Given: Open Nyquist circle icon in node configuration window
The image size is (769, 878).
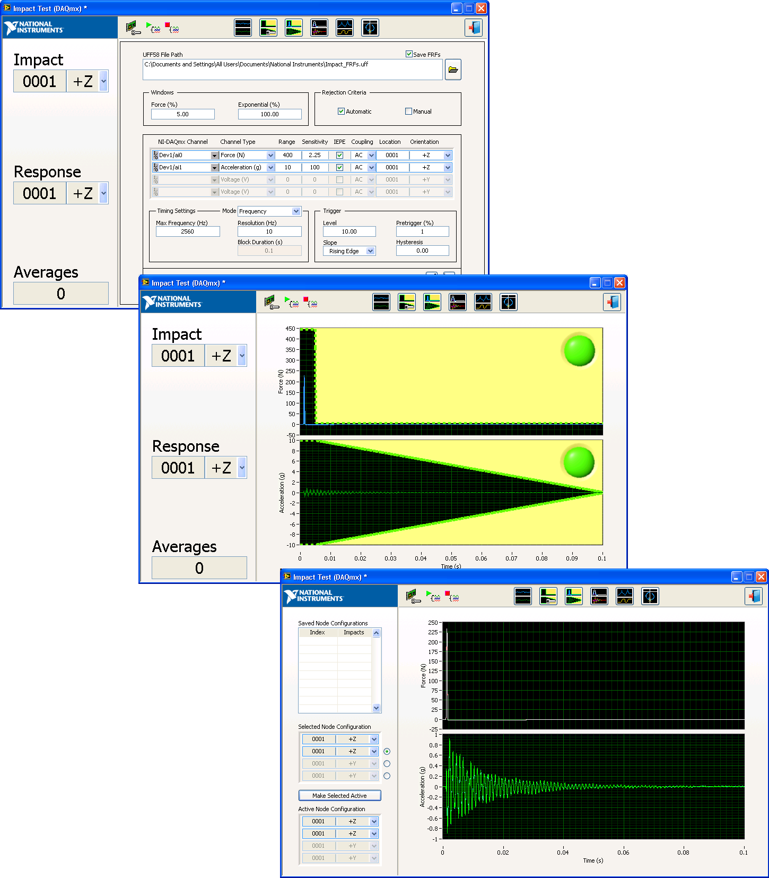Looking at the screenshot, I should pyautogui.click(x=650, y=596).
